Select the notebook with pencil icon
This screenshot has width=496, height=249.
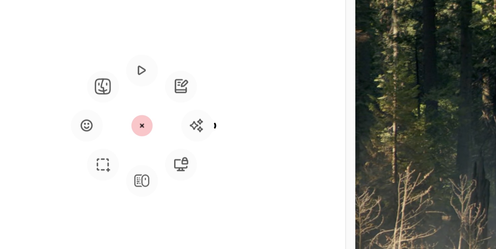[181, 86]
